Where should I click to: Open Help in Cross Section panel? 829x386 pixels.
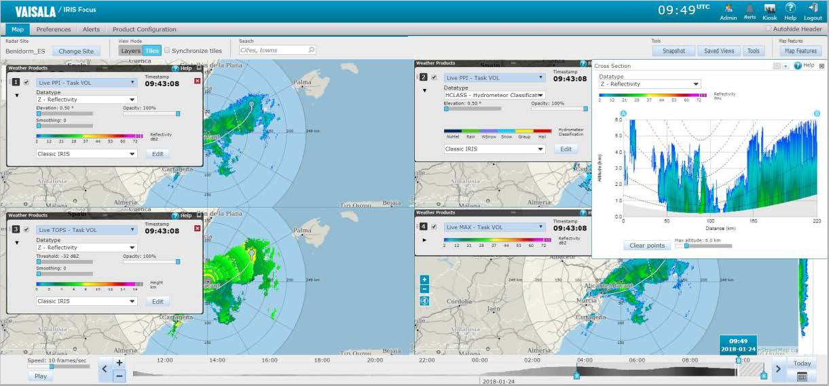click(x=805, y=66)
